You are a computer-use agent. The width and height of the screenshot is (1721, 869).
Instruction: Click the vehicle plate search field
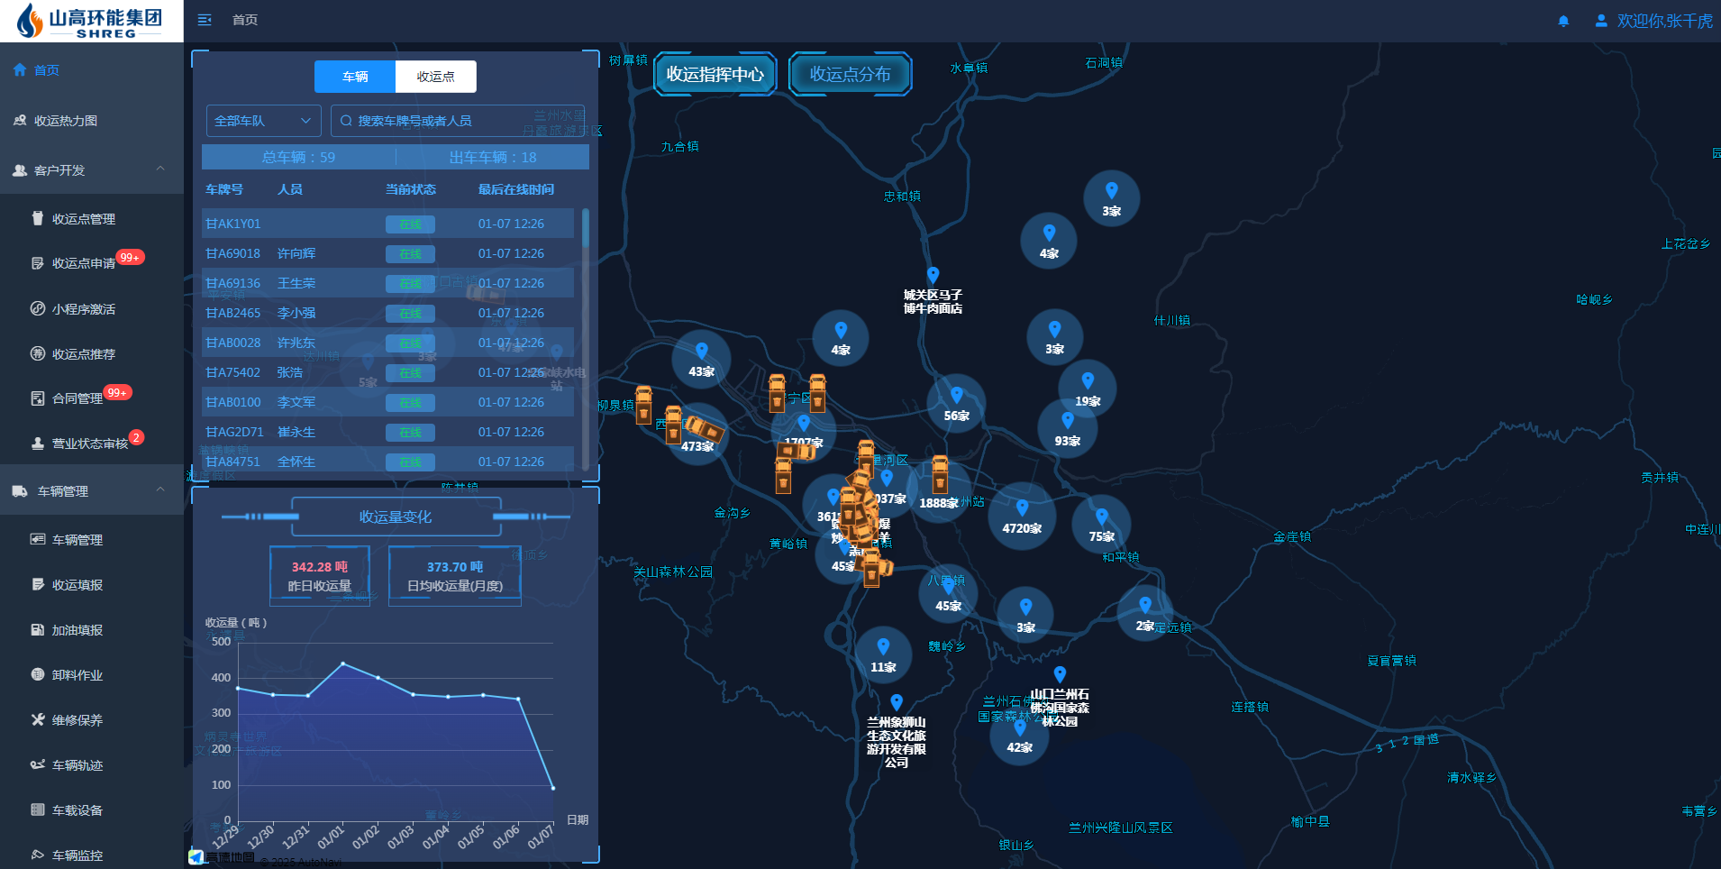[x=458, y=121]
